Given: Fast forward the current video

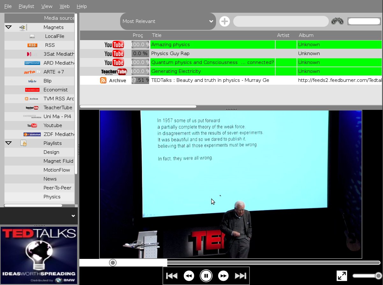Looking at the screenshot, I should (x=223, y=276).
